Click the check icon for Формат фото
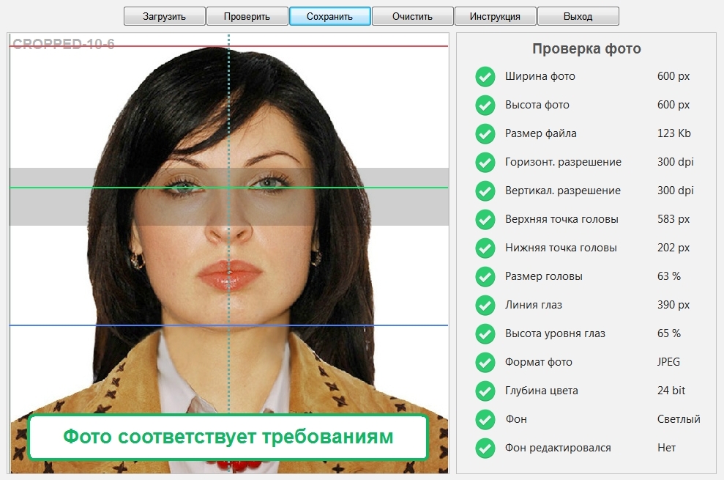 (485, 362)
